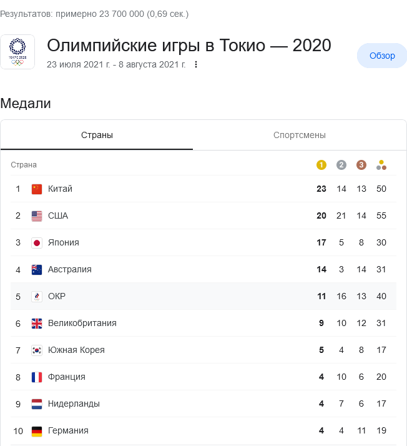Select the Франция country row
Image resolution: width=407 pixels, height=446 pixels.
coord(203,377)
